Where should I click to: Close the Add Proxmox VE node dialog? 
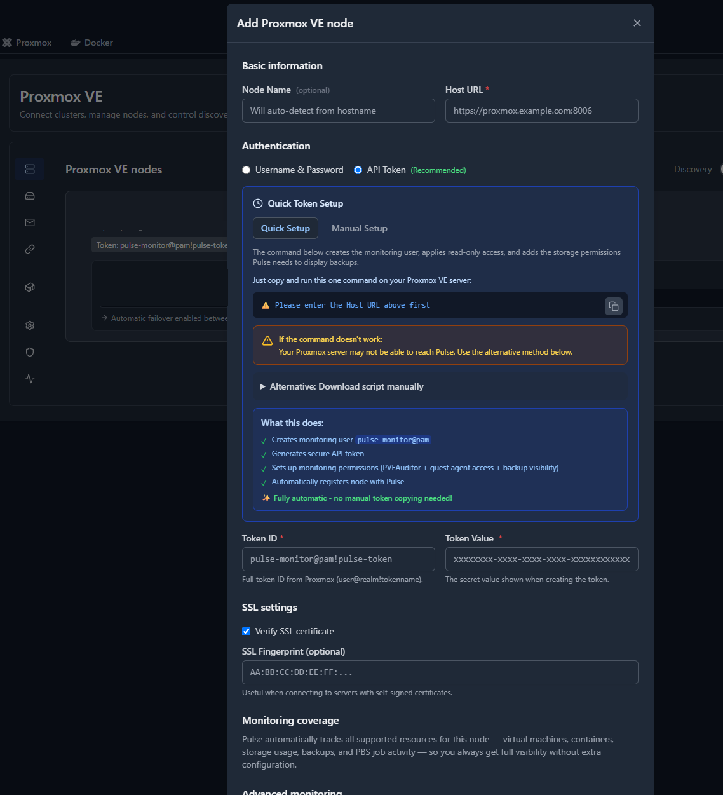point(637,23)
